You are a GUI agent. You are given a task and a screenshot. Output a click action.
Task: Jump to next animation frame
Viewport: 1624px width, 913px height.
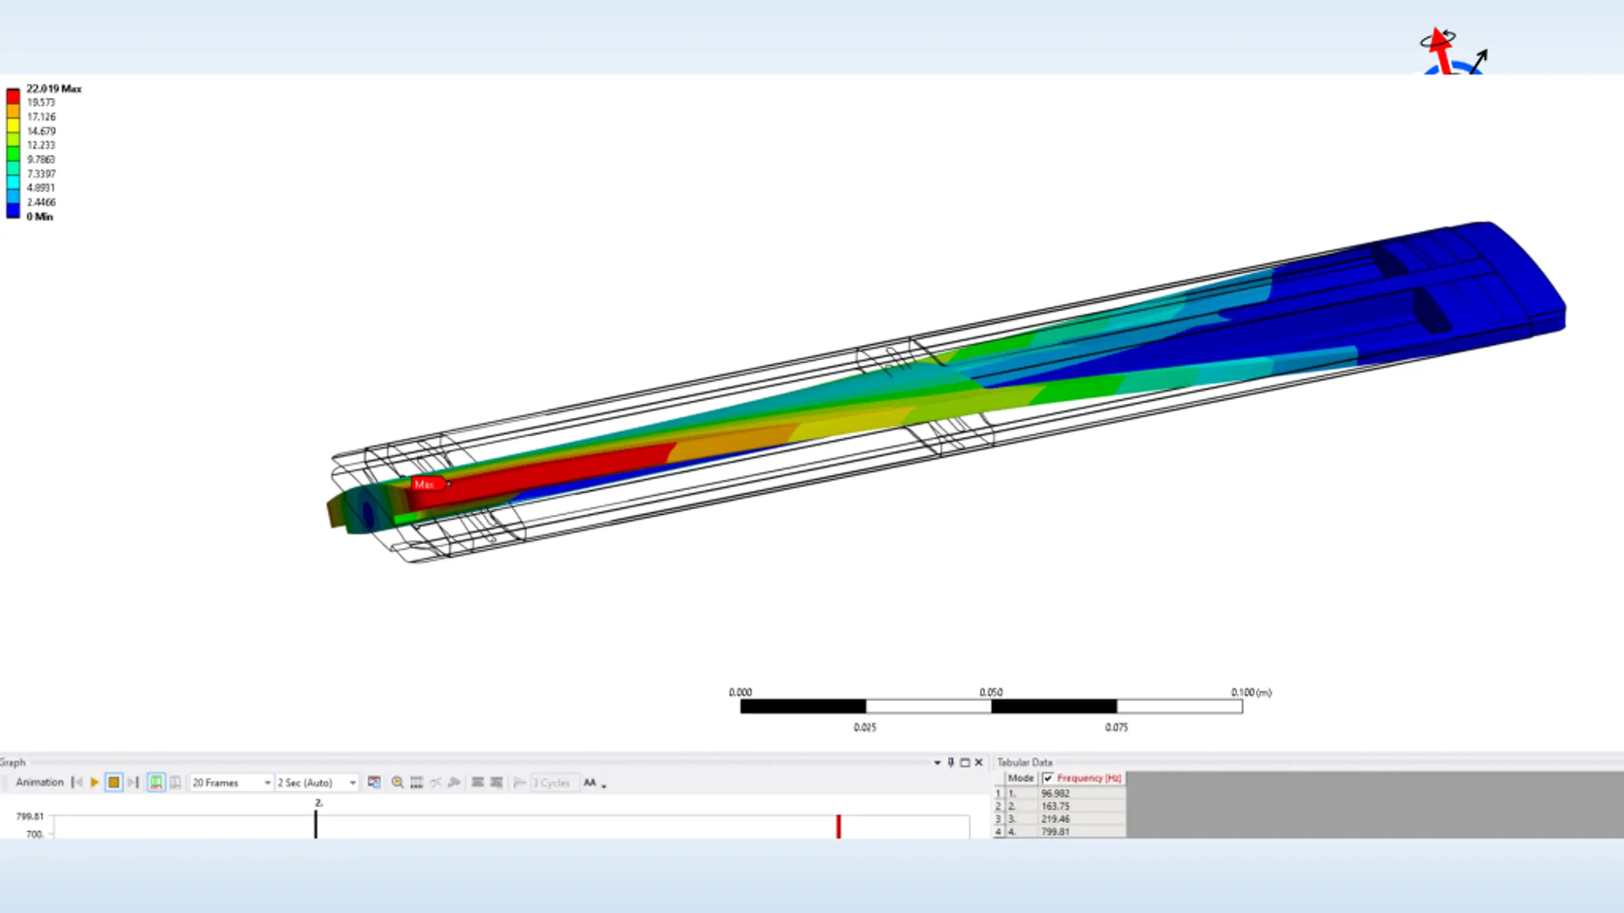tap(133, 782)
